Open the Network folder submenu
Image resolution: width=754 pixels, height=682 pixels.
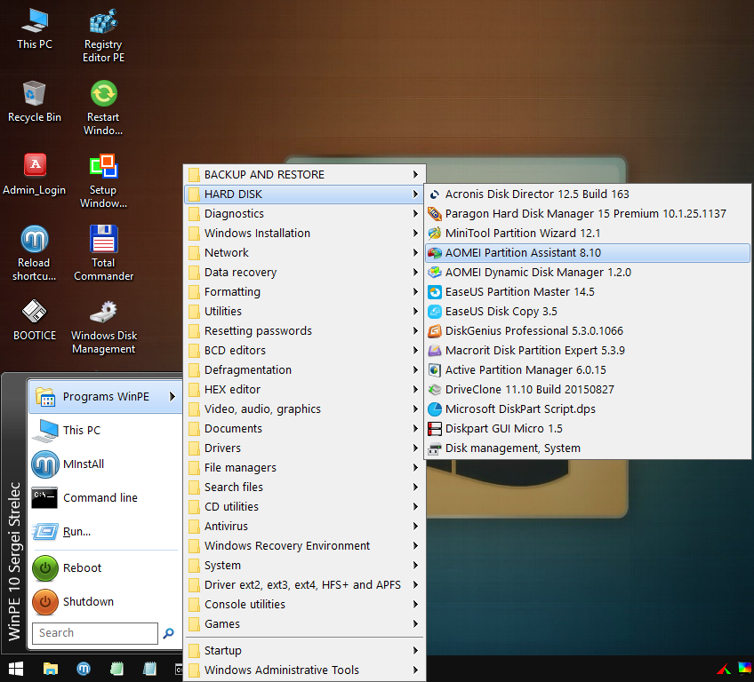coord(304,252)
